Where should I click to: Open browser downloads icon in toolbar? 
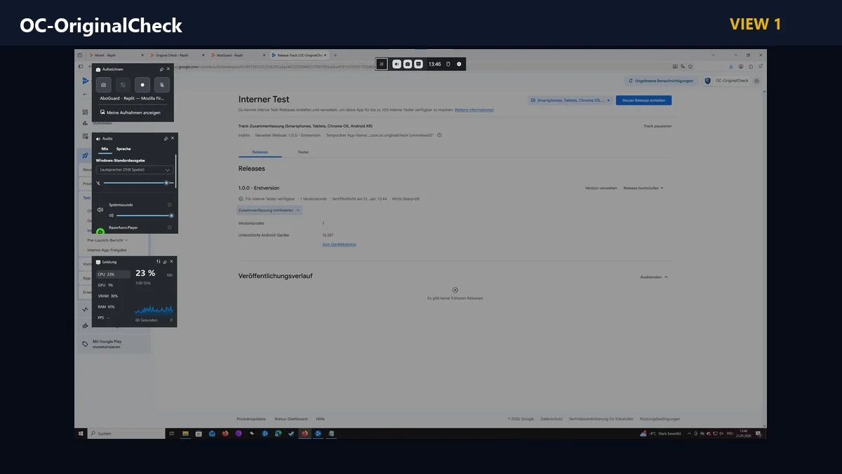click(x=731, y=67)
